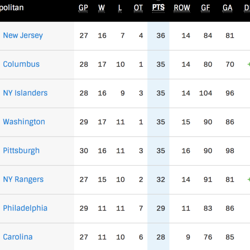This screenshot has width=250, height=250.
Task: Click the Washington team link
Action: [x=24, y=122]
